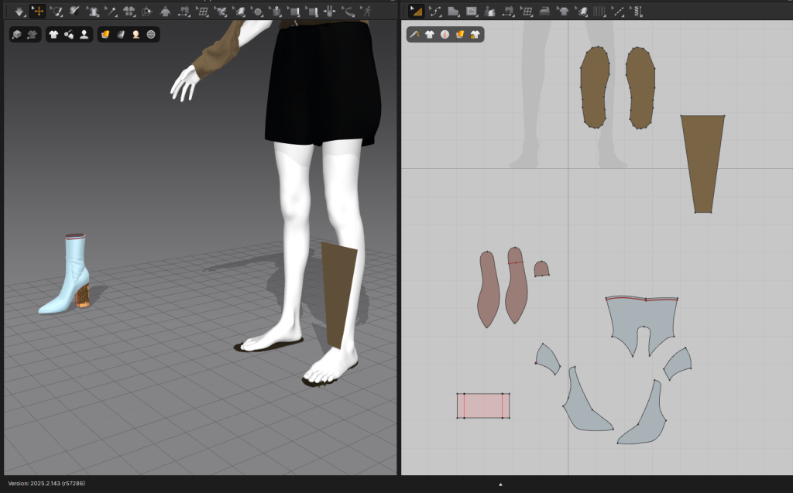Choose the Select/Move tool in 3D toolbar
The image size is (793, 493).
pos(37,12)
